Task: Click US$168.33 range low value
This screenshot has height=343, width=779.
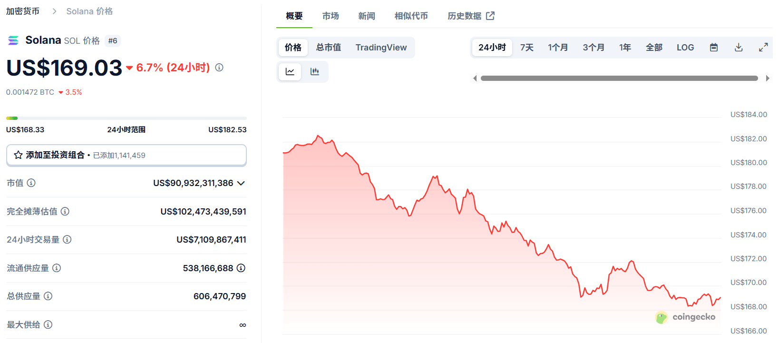Action: (x=25, y=130)
